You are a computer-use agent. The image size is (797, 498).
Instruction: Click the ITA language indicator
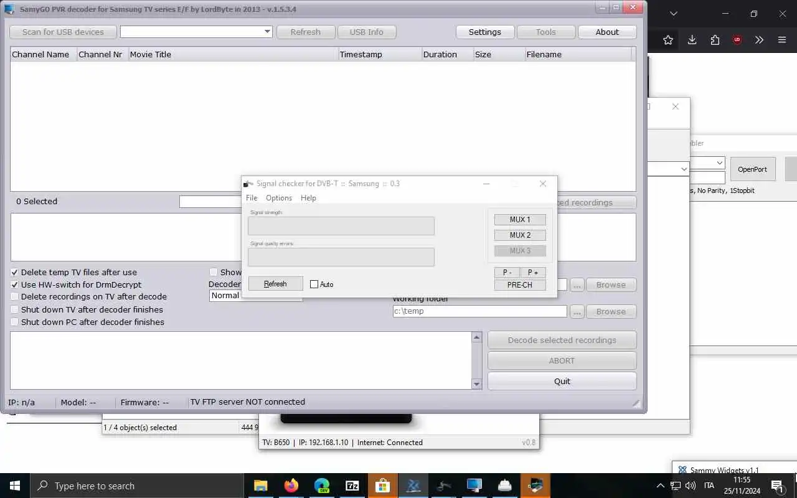coord(709,486)
